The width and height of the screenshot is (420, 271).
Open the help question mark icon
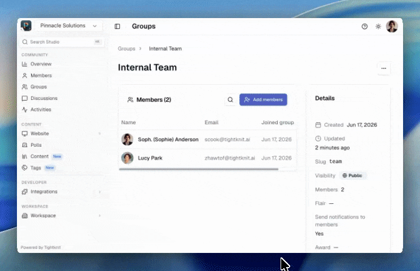(x=364, y=26)
